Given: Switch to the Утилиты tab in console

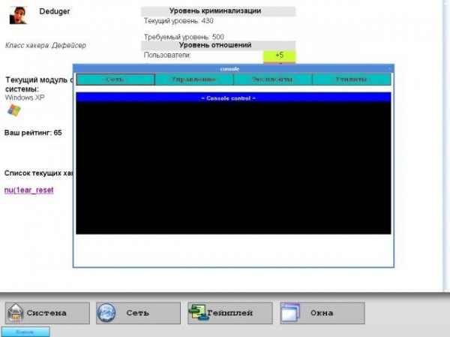Looking at the screenshot, I should coord(351,80).
